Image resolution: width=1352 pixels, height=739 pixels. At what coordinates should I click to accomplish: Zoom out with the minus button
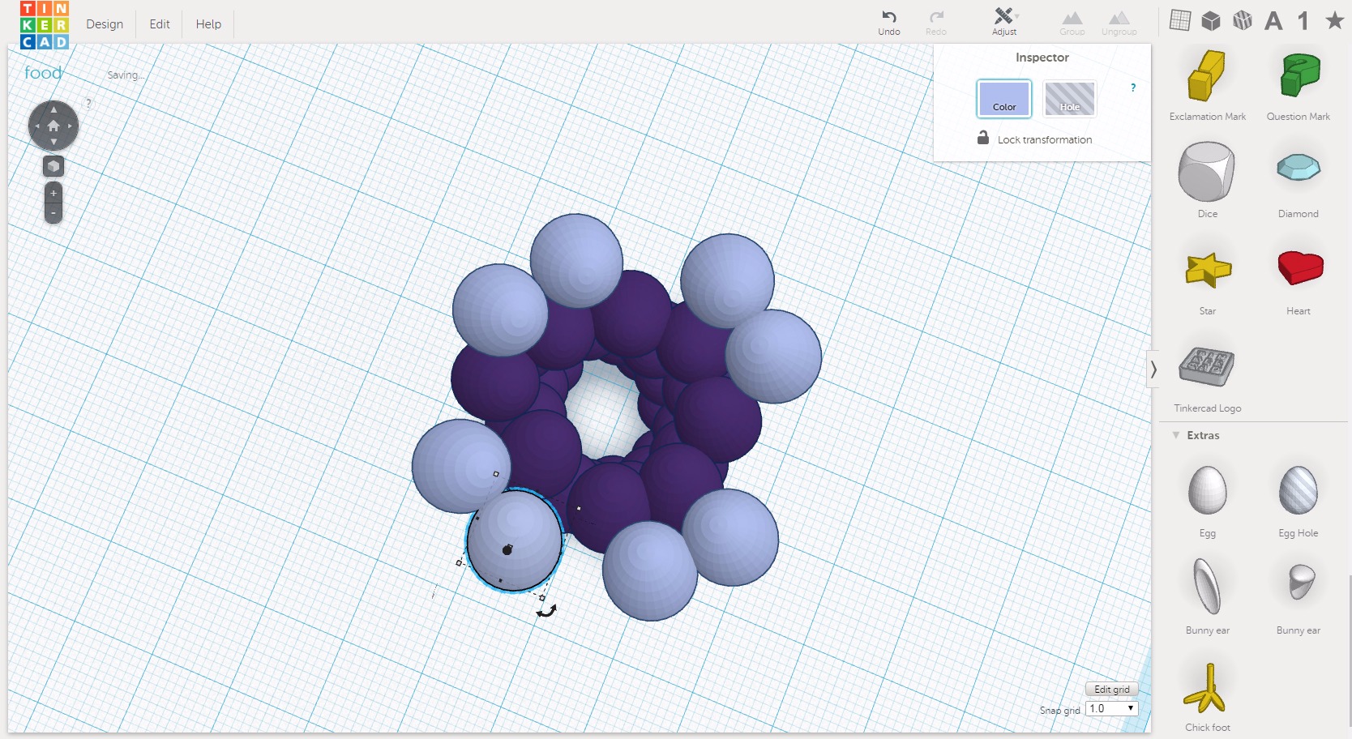tap(53, 213)
